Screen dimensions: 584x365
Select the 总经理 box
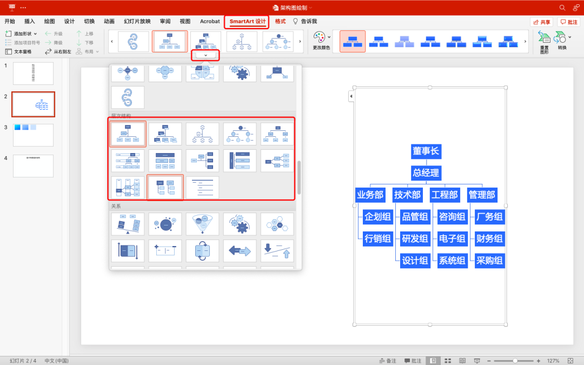click(x=426, y=173)
